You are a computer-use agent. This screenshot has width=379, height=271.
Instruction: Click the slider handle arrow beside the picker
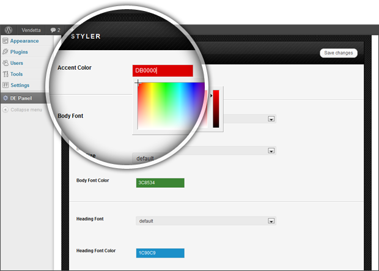point(212,95)
